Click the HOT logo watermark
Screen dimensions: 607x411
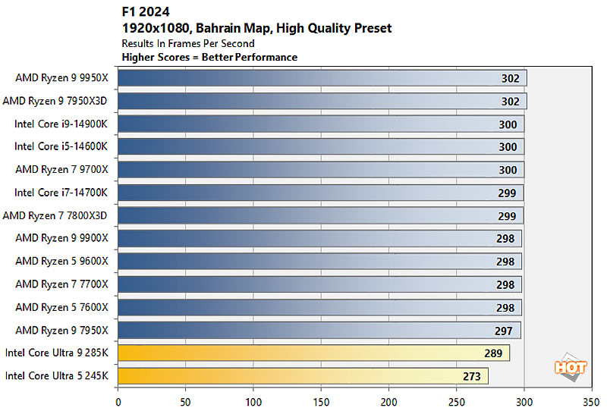click(x=571, y=366)
